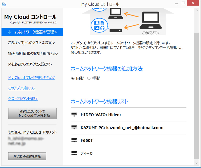Select the HIDEO-VAIO: Hideo list entry

(x=101, y=115)
